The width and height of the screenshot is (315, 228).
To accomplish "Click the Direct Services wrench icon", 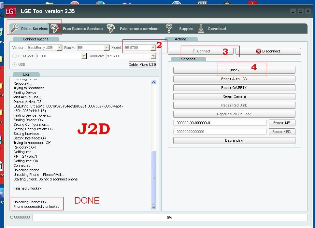I will tap(14, 28).
